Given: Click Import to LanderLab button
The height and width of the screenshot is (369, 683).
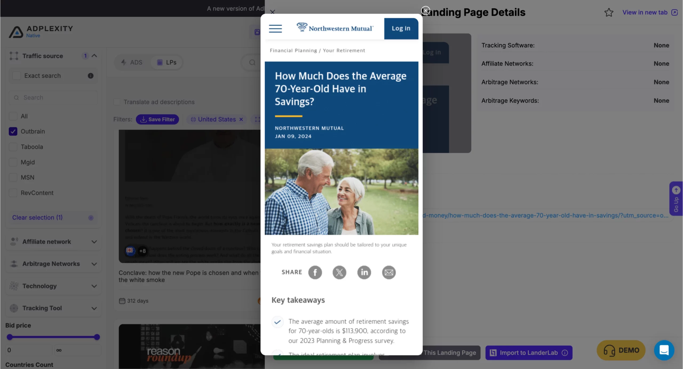Looking at the screenshot, I should [529, 353].
